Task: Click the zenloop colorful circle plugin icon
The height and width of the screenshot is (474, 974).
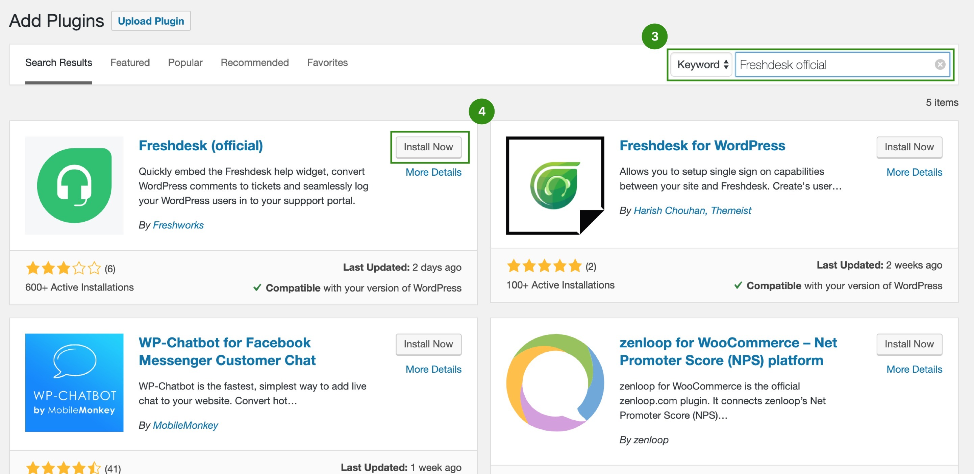Action: [555, 382]
